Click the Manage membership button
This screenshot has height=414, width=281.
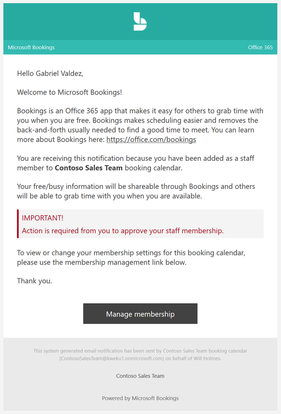(140, 314)
